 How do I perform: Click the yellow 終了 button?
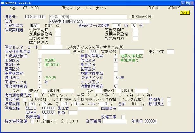[185, 12]
